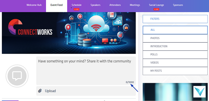Click the speech bubble avatar icon
The image size is (209, 101).
coord(17,76)
